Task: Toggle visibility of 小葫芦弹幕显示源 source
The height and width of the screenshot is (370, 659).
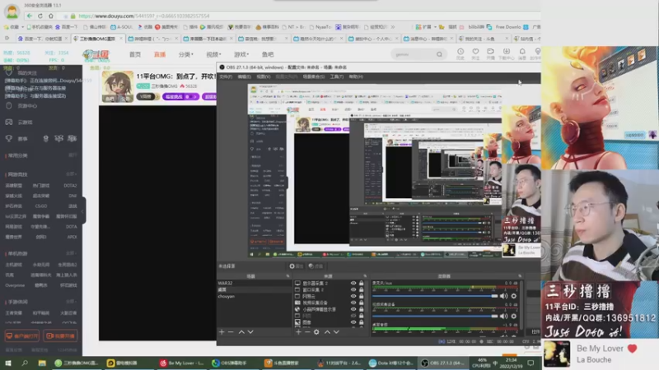Action: point(353,309)
